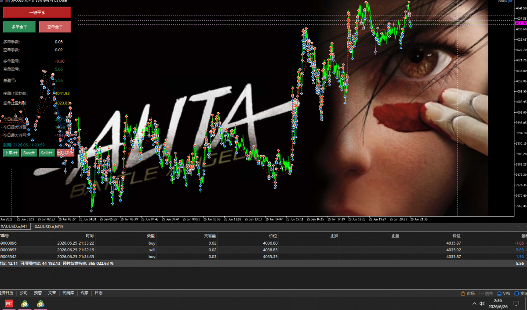The width and height of the screenshot is (527, 310).
Task: Open the 文章 articles tab
Action: point(52,293)
